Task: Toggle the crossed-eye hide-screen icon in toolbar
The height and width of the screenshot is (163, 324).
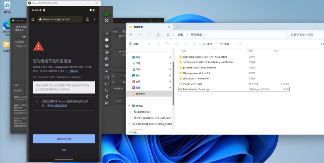Action: click(107, 52)
